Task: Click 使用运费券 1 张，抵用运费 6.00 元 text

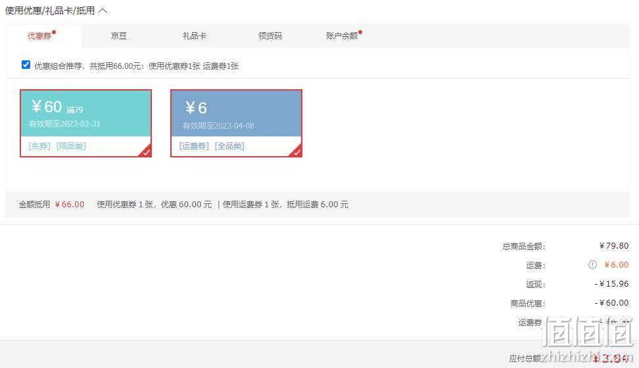Action: click(x=285, y=205)
